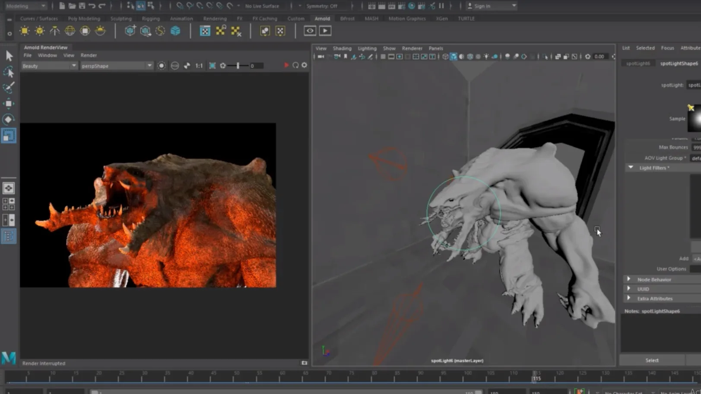This screenshot has width=701, height=394.
Task: Create an Arnold StandIn using the shelf icon
Action: point(130,31)
